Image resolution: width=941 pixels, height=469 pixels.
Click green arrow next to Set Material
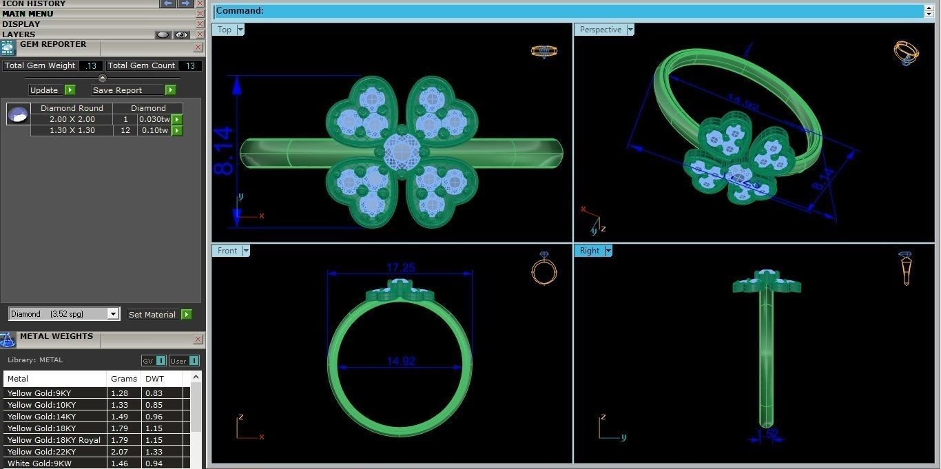click(x=185, y=315)
